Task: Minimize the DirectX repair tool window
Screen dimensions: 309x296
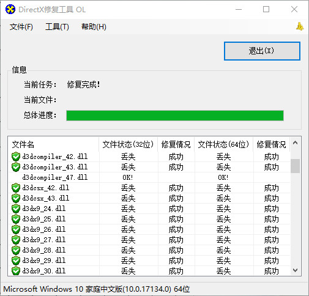Action: click(239, 9)
